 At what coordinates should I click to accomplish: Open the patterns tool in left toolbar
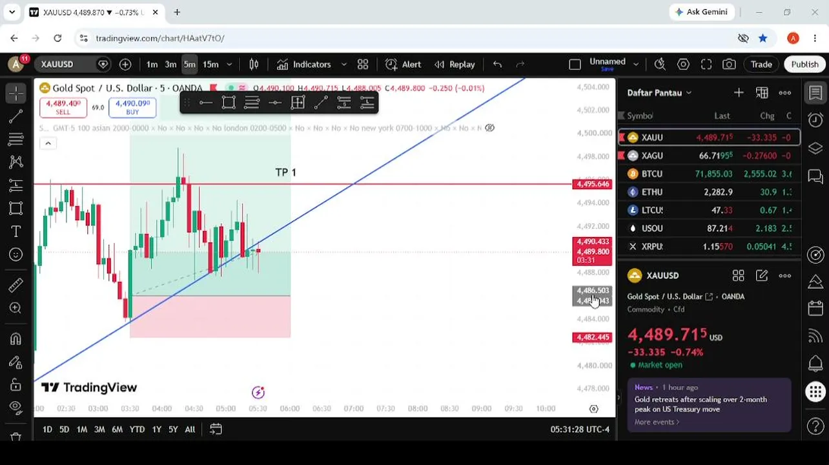click(x=16, y=162)
